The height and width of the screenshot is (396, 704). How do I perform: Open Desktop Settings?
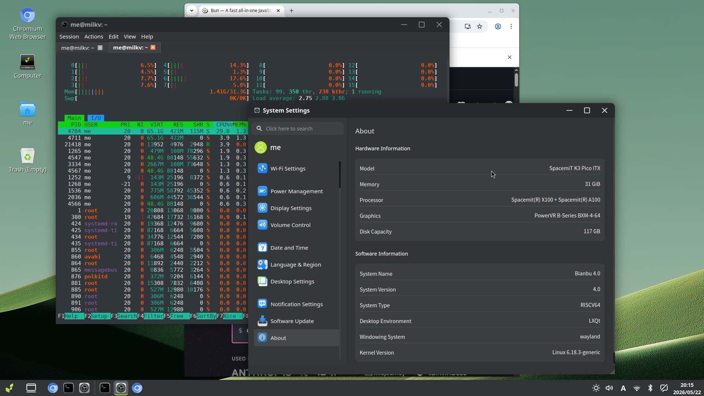[297, 282]
